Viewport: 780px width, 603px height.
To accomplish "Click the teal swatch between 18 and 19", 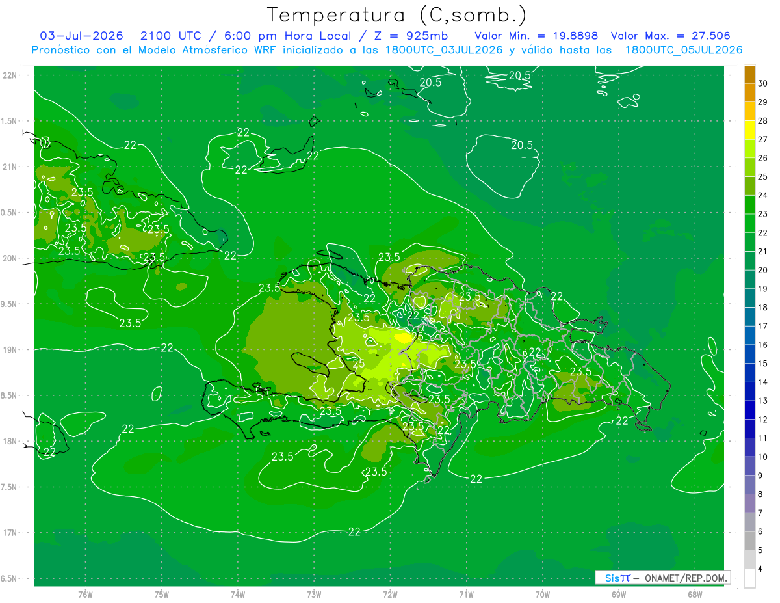I will point(749,299).
